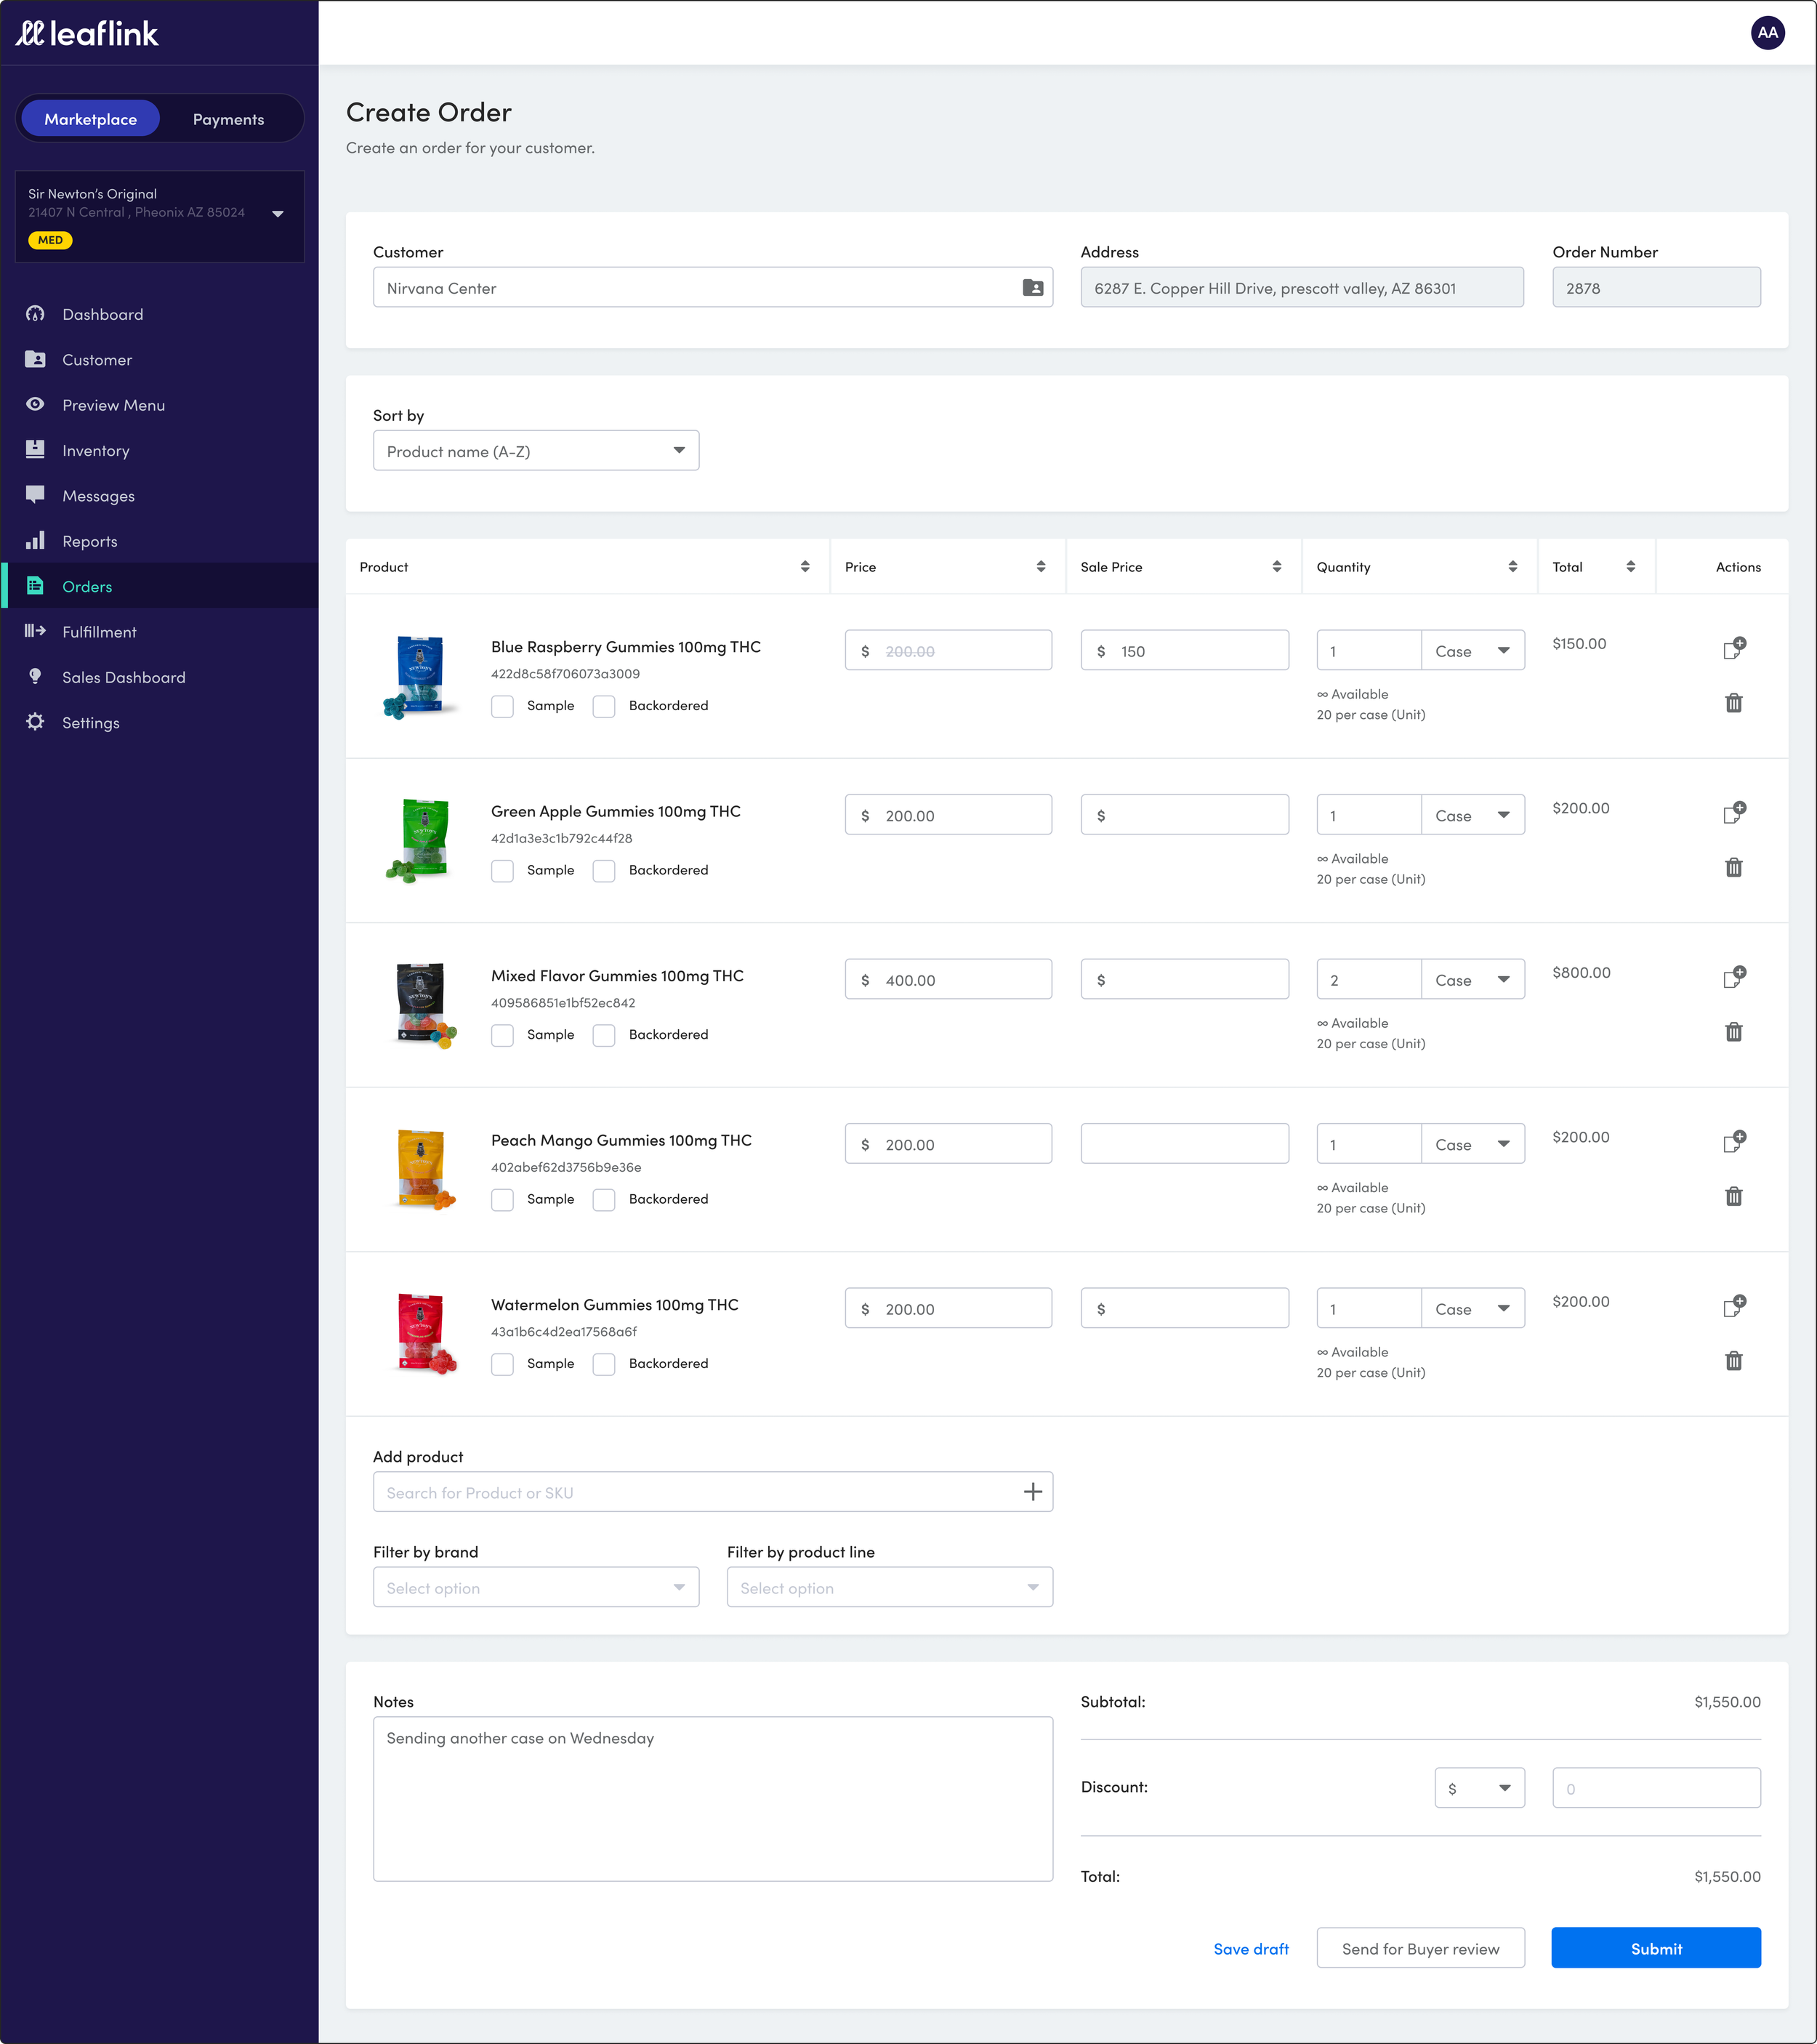Open Case unit dropdown for Mixed Flavor Gummies

[1472, 980]
